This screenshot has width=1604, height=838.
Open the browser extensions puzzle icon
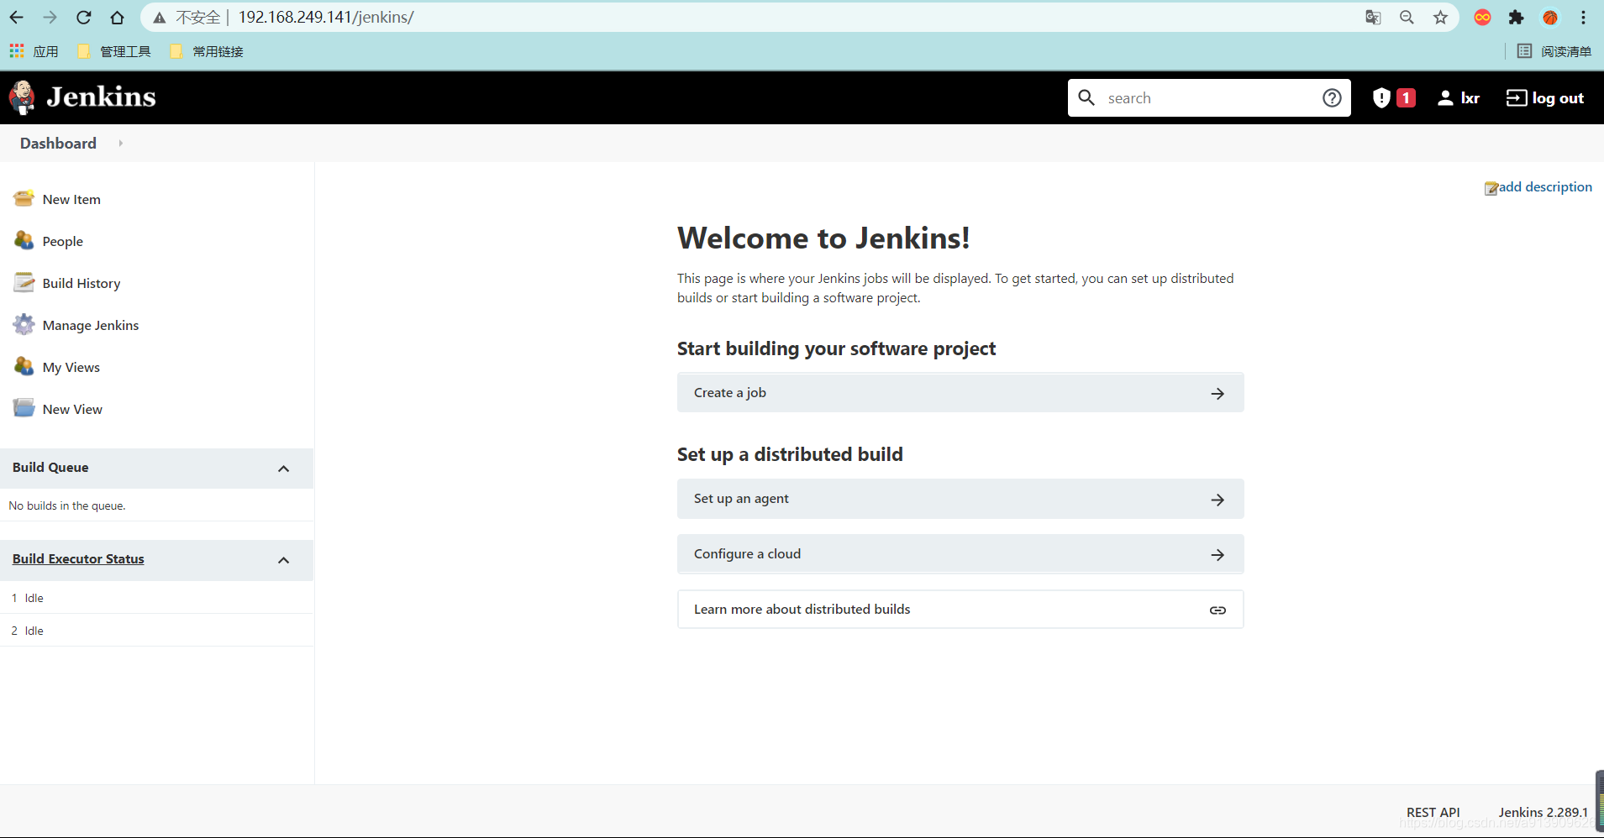pos(1516,17)
